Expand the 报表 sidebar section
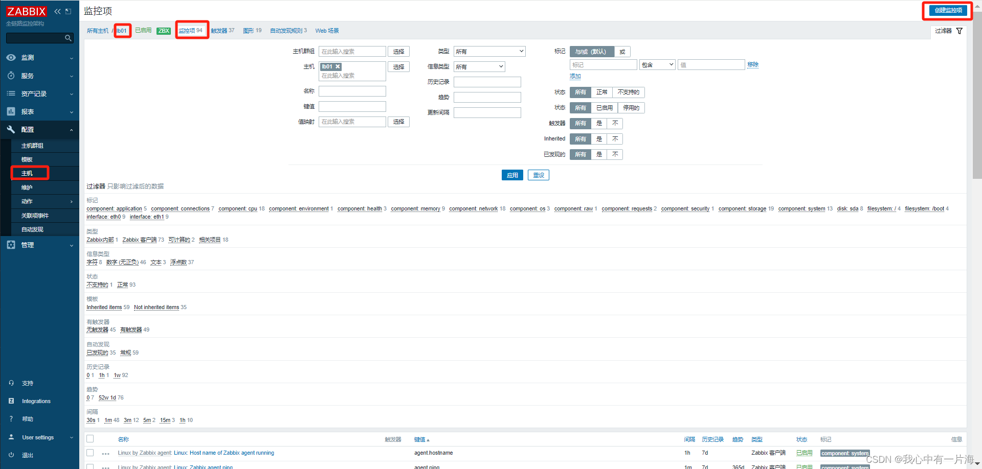The height and width of the screenshot is (469, 982). (x=71, y=112)
